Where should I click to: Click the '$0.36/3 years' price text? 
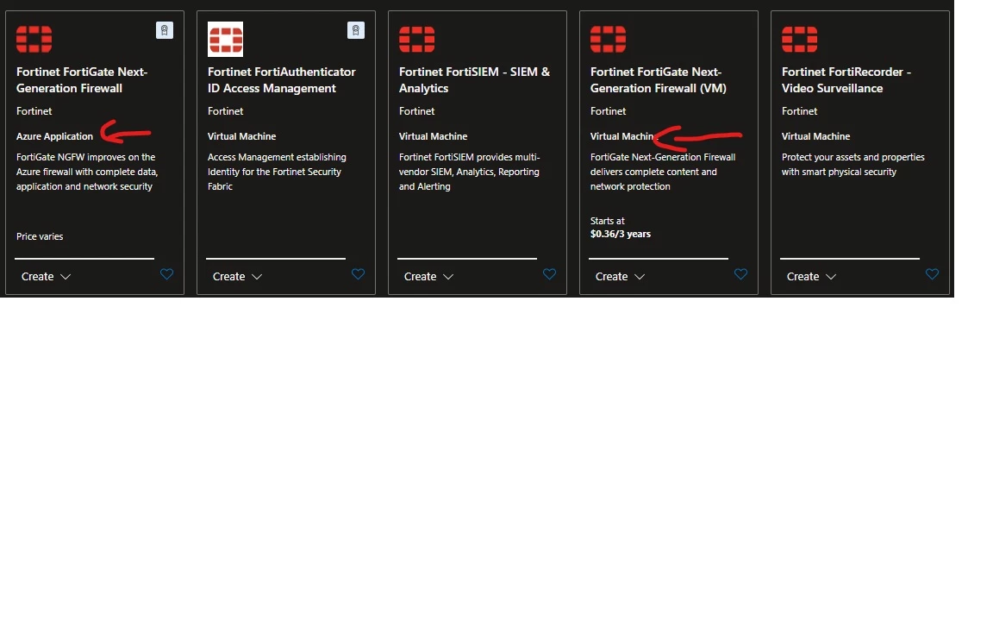621,234
